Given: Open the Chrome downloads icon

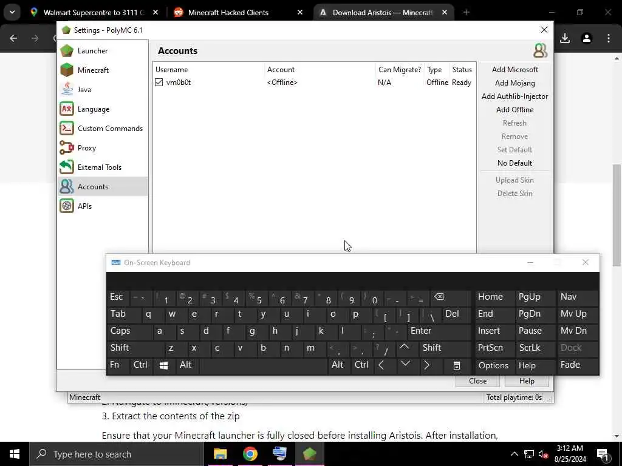Looking at the screenshot, I should click(565, 38).
